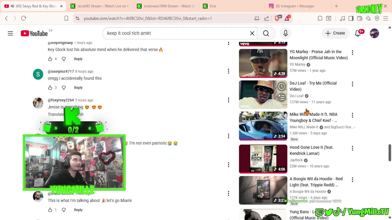The height and width of the screenshot is (220, 392).
Task: Open the YouTube hamburger guide menu
Action: pyautogui.click(x=10, y=33)
